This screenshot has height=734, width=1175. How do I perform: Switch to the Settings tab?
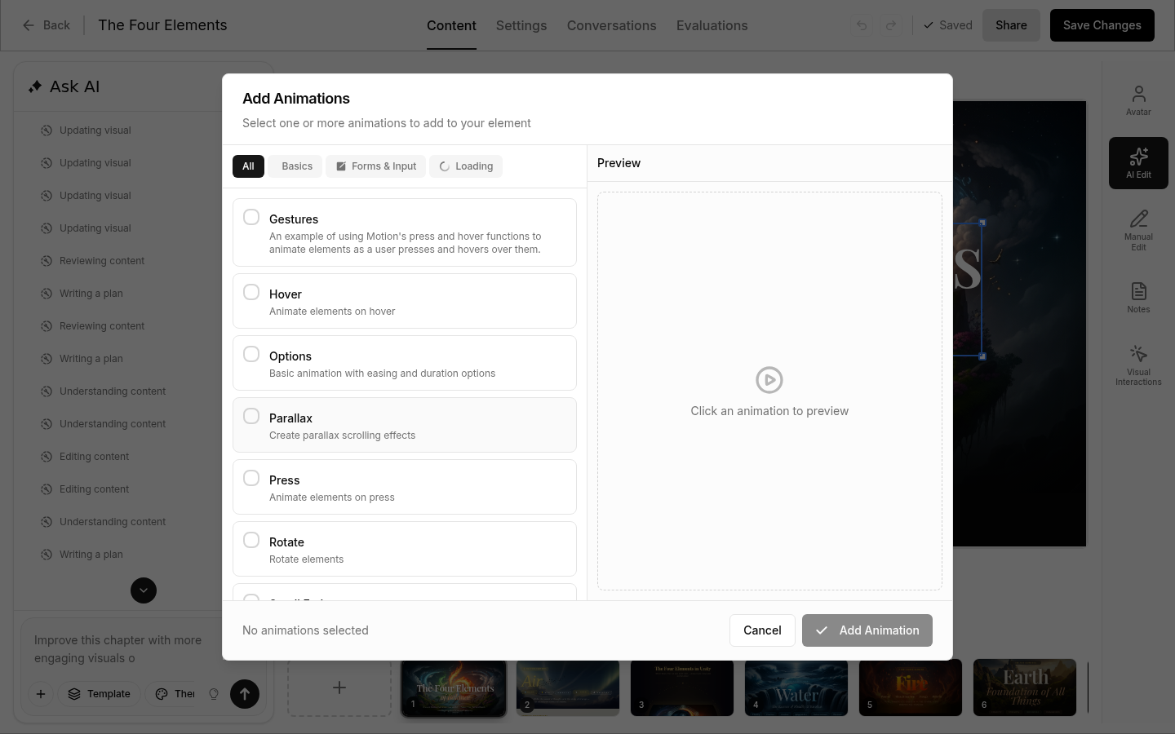(521, 25)
